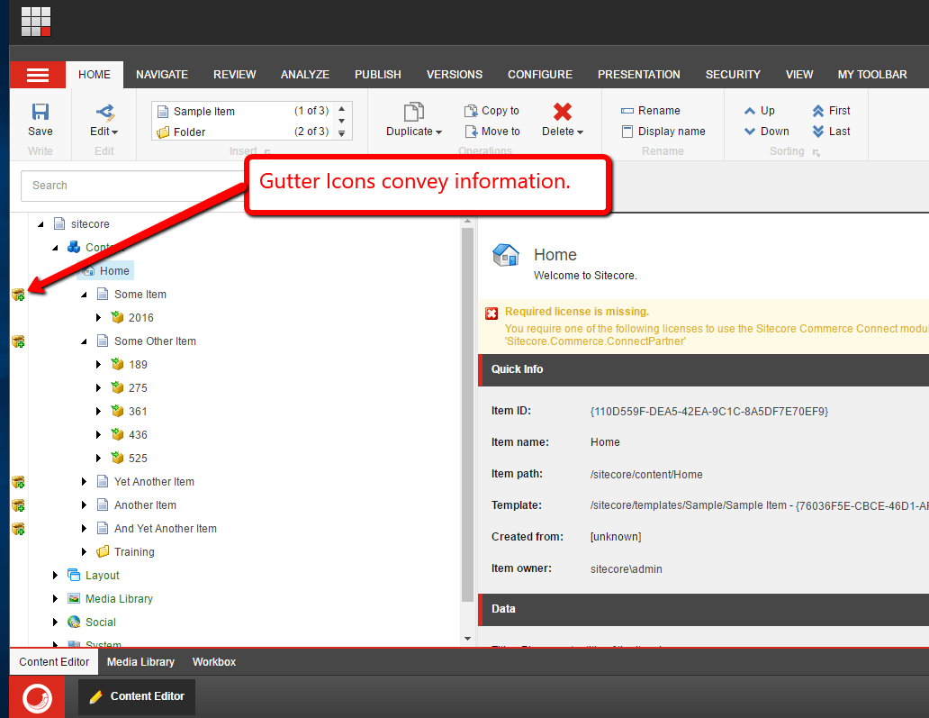Click the red Delete X icon
The height and width of the screenshot is (718, 929).
(563, 112)
